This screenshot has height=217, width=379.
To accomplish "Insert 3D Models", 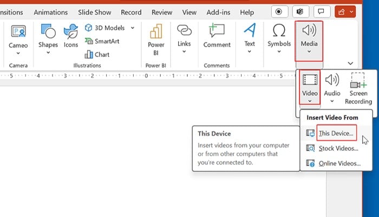I will [x=104, y=28].
